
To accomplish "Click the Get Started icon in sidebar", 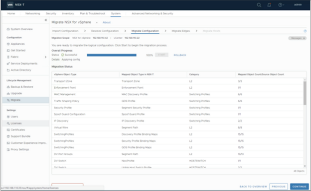I will pos(8,51).
